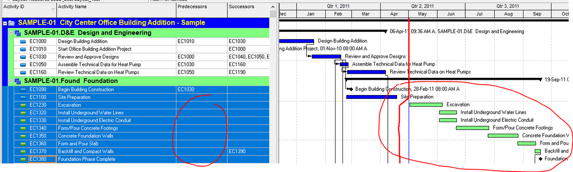Click the Qtr 3, 2011 timescale header
The image size is (573, 172).
coord(508,6)
